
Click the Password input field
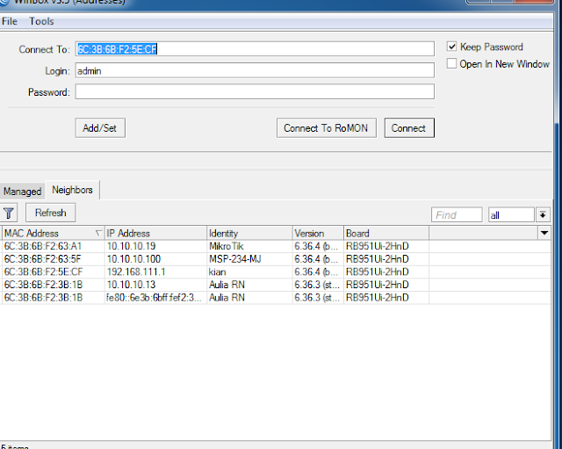click(255, 91)
